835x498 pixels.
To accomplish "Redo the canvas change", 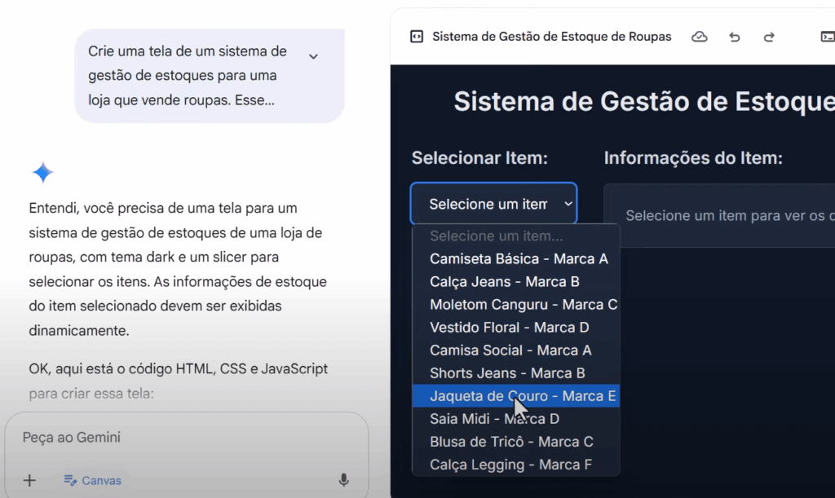I will coord(769,37).
